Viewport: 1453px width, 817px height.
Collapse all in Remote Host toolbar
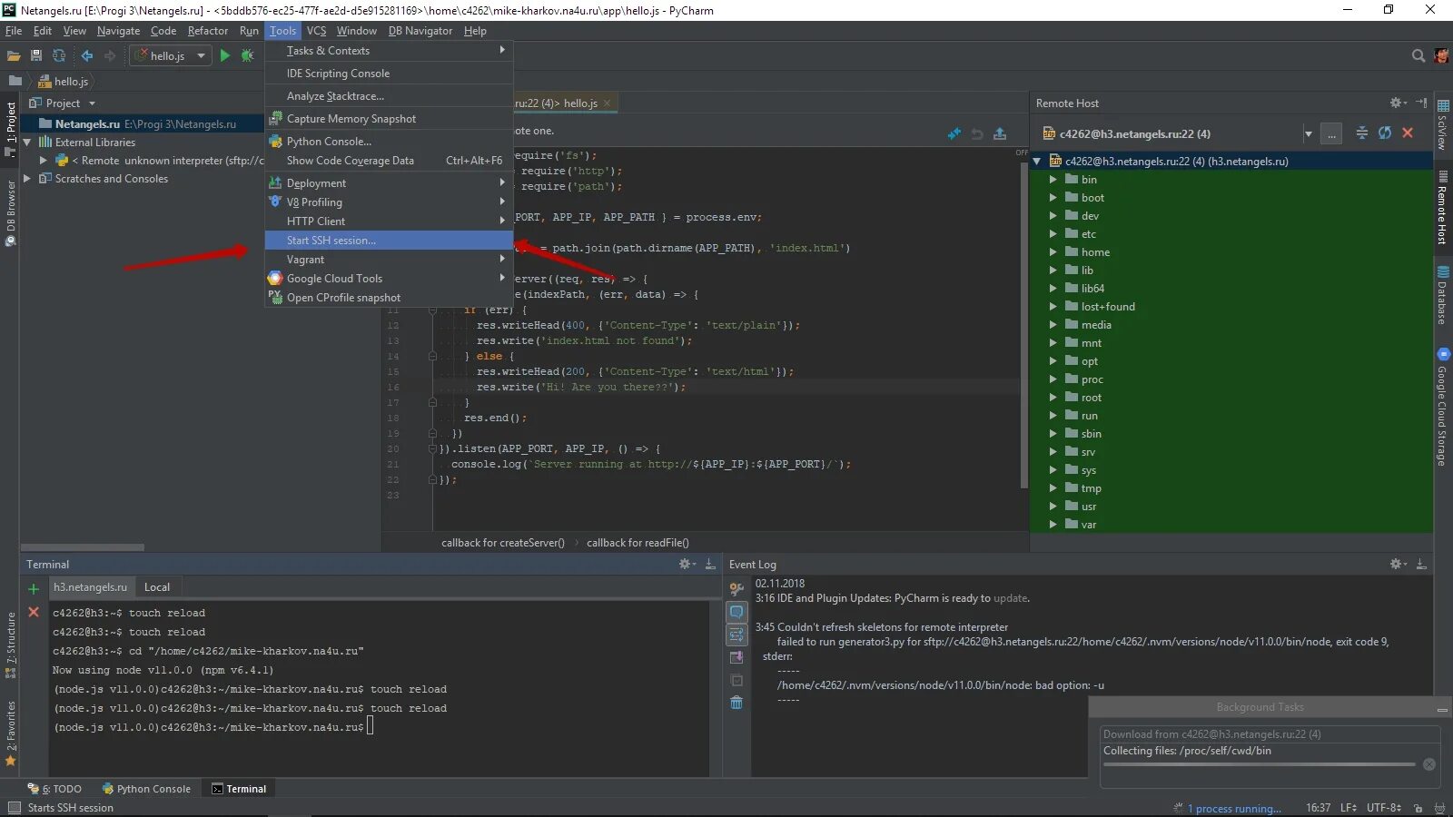(1362, 133)
